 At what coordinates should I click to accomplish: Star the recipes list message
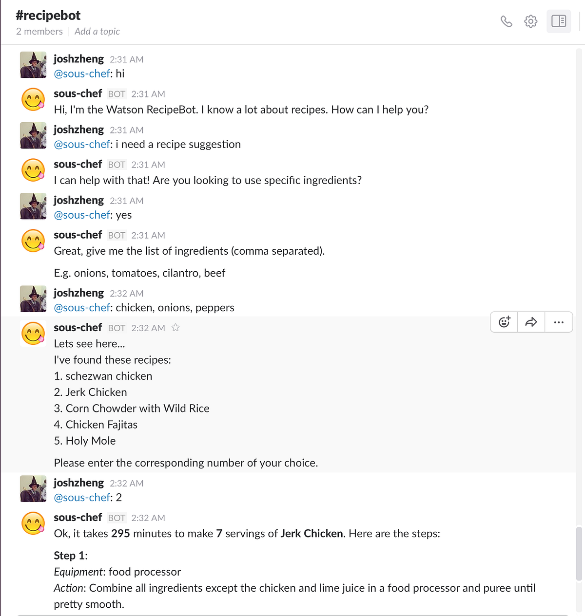coord(175,328)
